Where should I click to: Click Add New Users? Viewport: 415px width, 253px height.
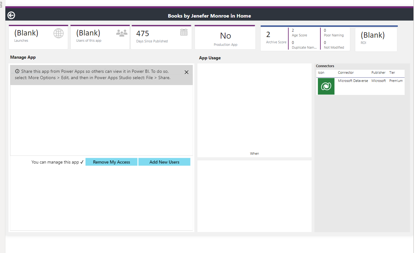[x=164, y=162]
